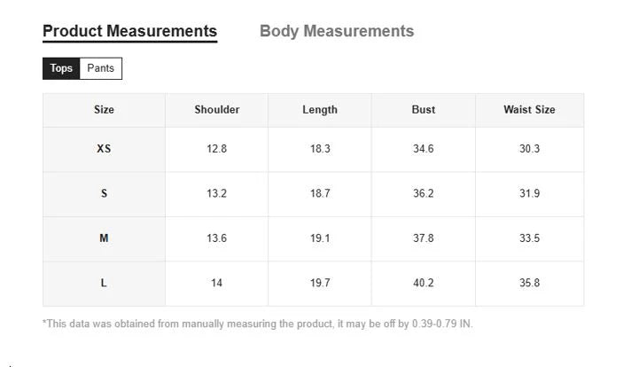Click the L waist value 35.8

click(529, 283)
